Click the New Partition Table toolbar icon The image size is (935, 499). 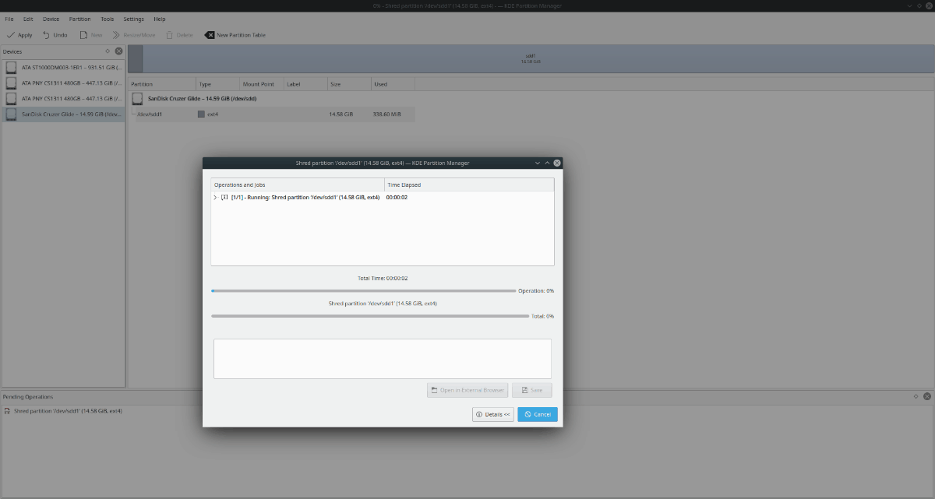[x=210, y=34]
